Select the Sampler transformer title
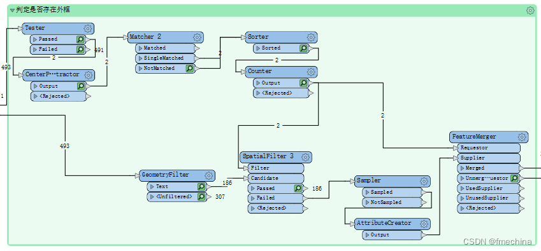Image resolution: width=541 pixels, height=251 pixels. (369, 180)
